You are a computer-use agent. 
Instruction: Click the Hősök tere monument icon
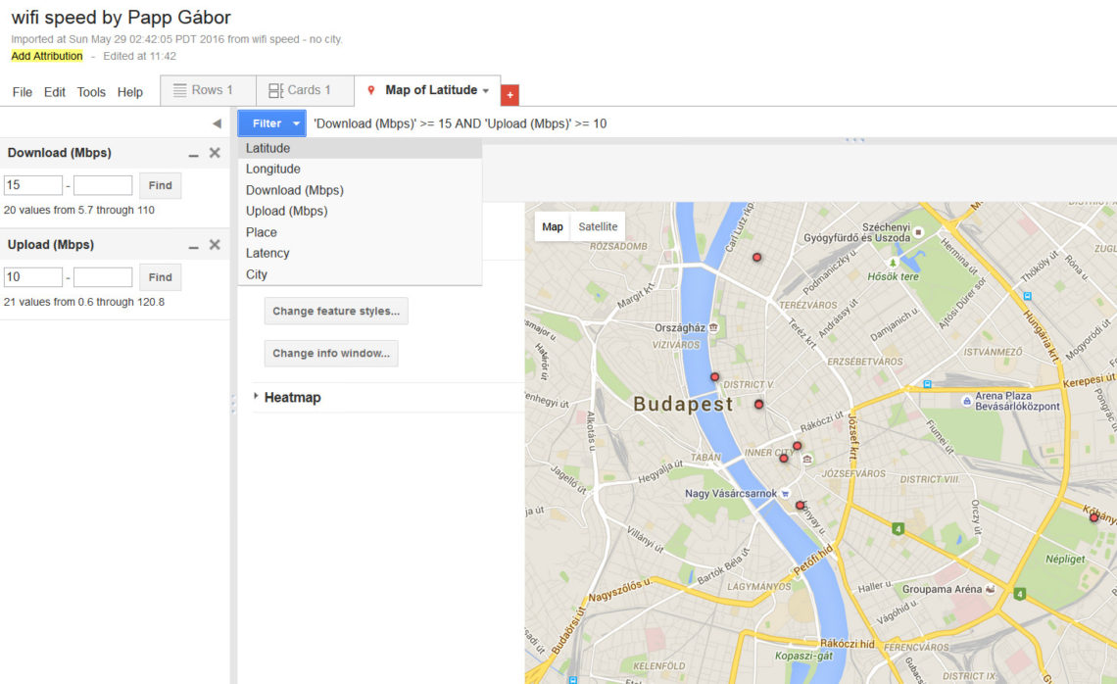click(893, 263)
